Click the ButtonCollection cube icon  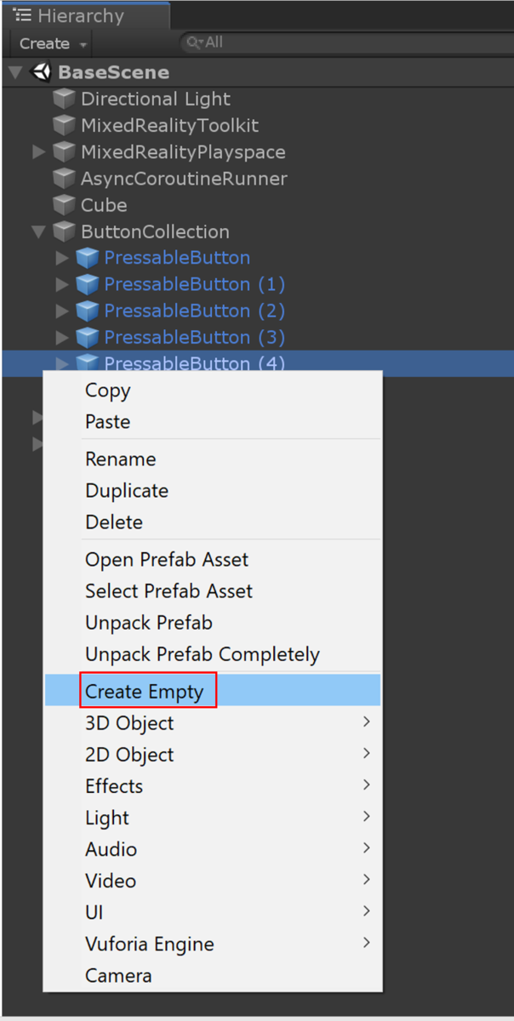tap(64, 231)
